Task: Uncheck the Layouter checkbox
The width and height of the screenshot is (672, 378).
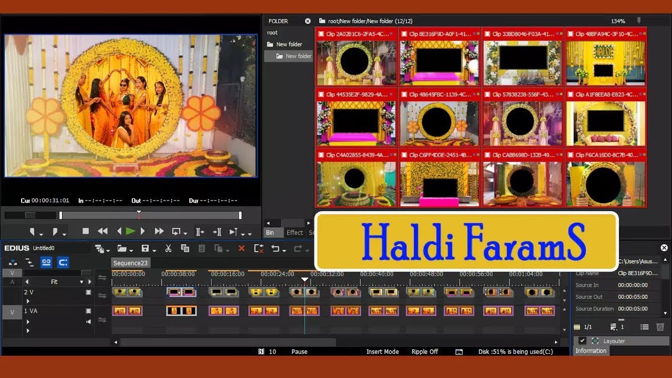Action: click(582, 341)
